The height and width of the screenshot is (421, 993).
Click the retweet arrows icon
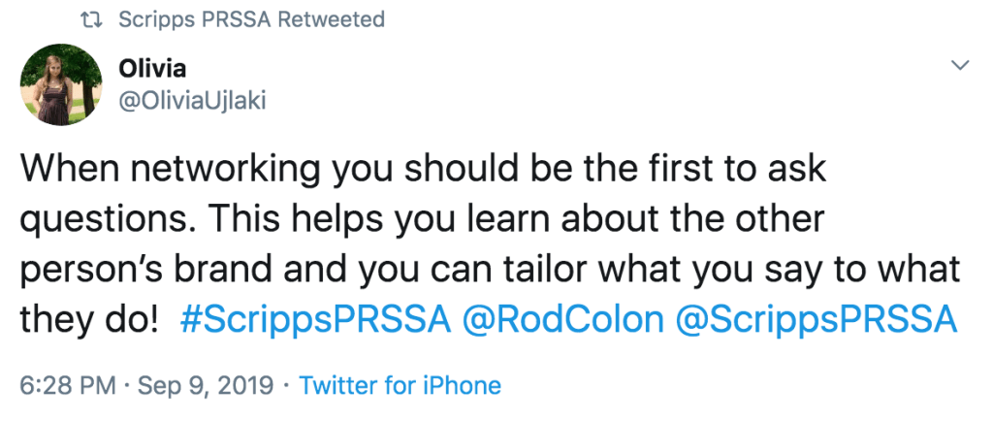[x=89, y=19]
